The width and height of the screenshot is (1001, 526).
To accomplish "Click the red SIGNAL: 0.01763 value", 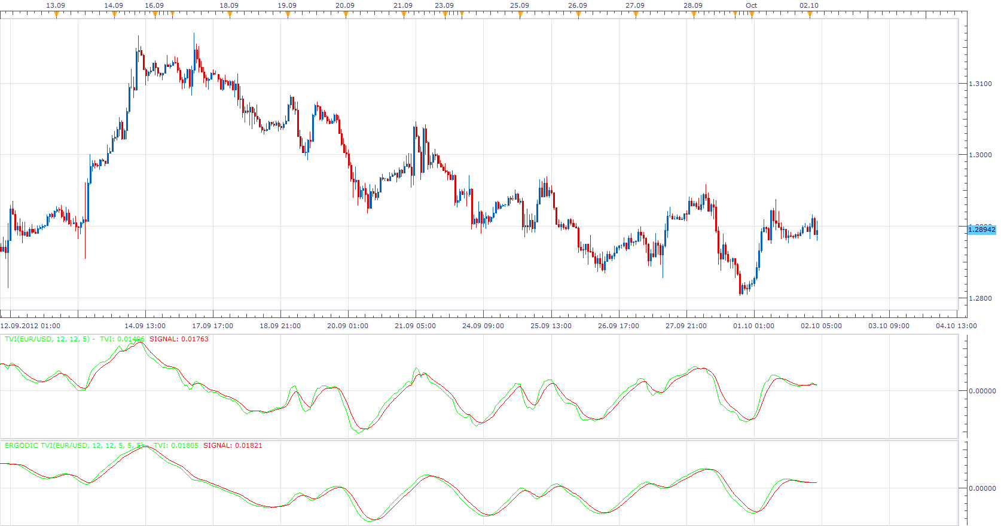I will tap(179, 339).
